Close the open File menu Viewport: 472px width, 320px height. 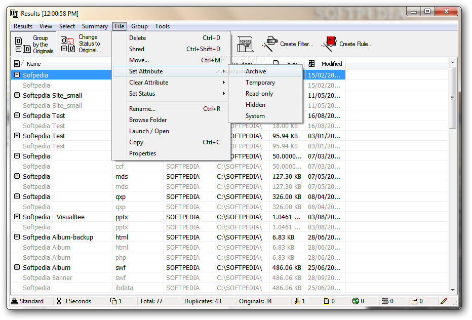[120, 26]
